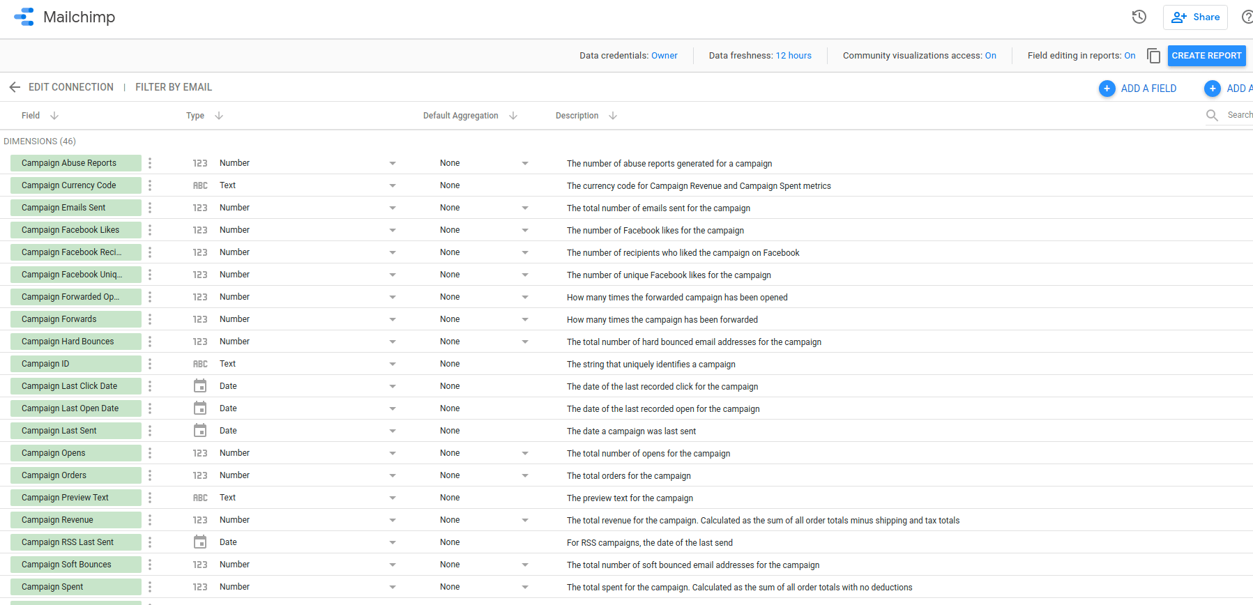This screenshot has height=605, width=1253.
Task: Click the Looker Studio logo icon
Action: tap(24, 17)
